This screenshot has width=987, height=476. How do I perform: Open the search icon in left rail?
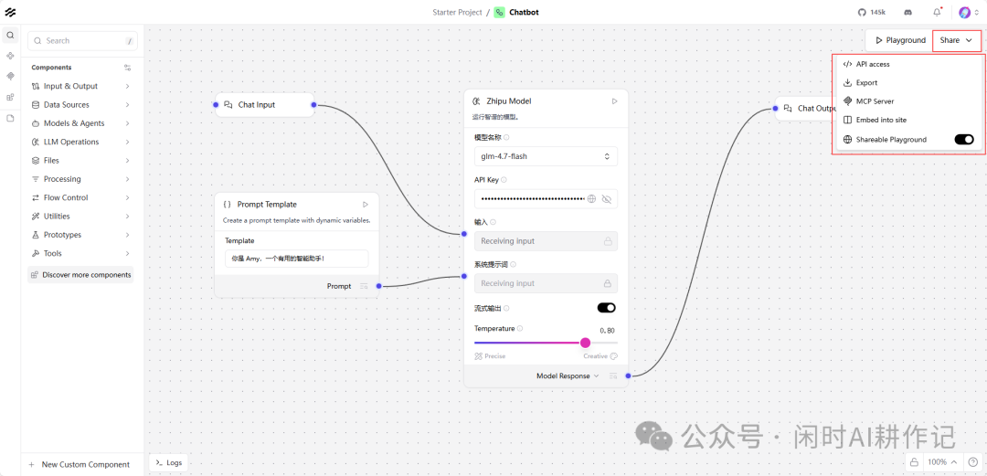[x=10, y=36]
